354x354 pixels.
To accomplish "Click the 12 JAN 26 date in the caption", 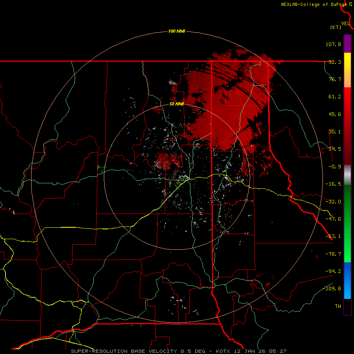I will tap(251, 351).
